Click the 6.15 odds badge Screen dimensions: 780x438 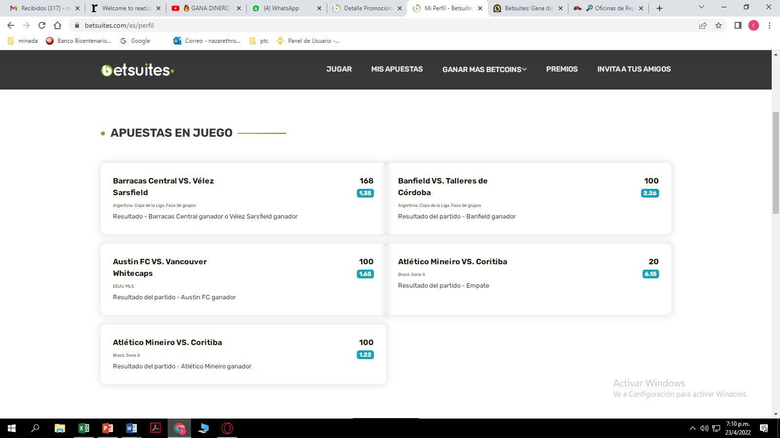point(650,274)
